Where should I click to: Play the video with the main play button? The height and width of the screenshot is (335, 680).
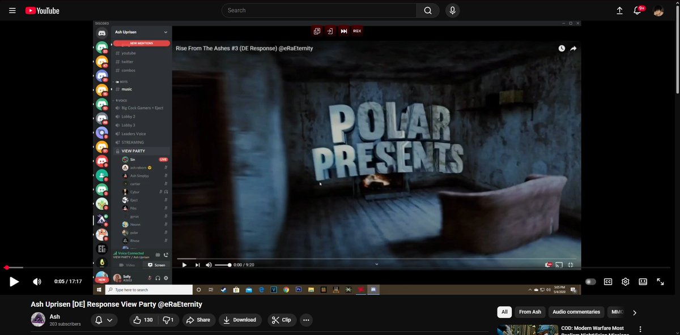[x=14, y=281]
